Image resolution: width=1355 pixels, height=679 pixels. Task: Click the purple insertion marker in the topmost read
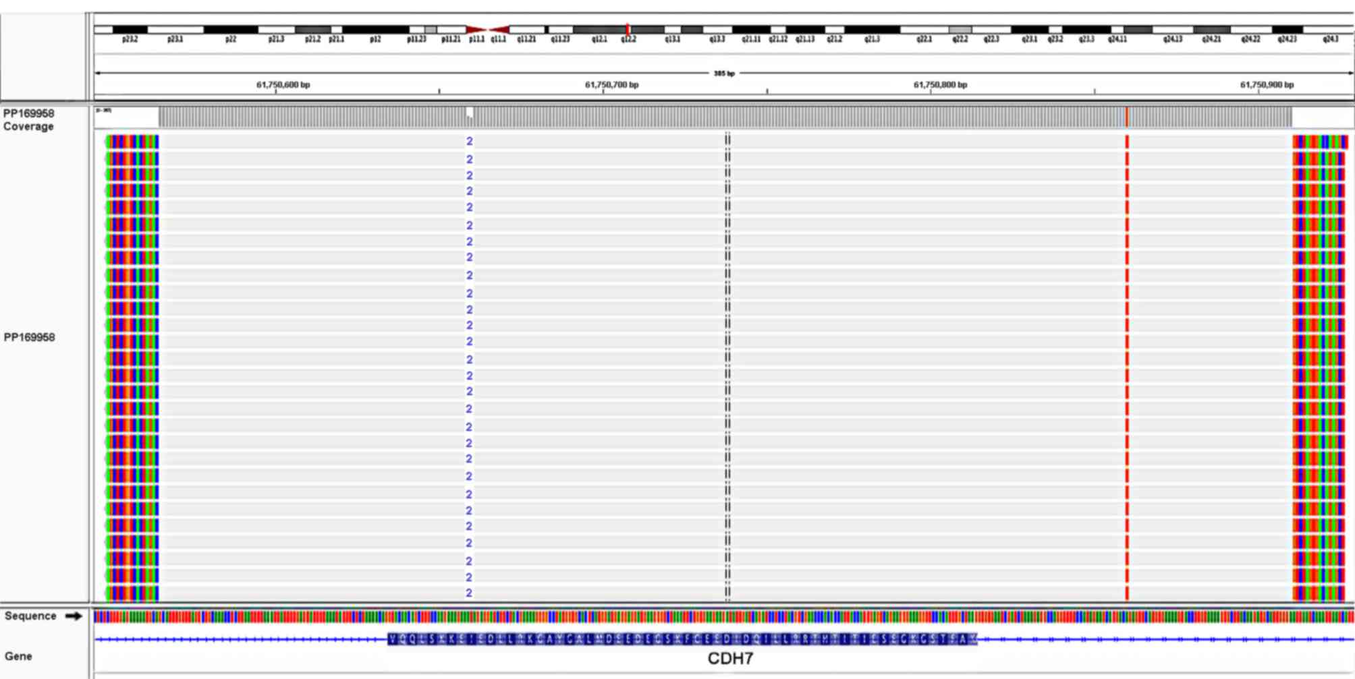click(469, 142)
